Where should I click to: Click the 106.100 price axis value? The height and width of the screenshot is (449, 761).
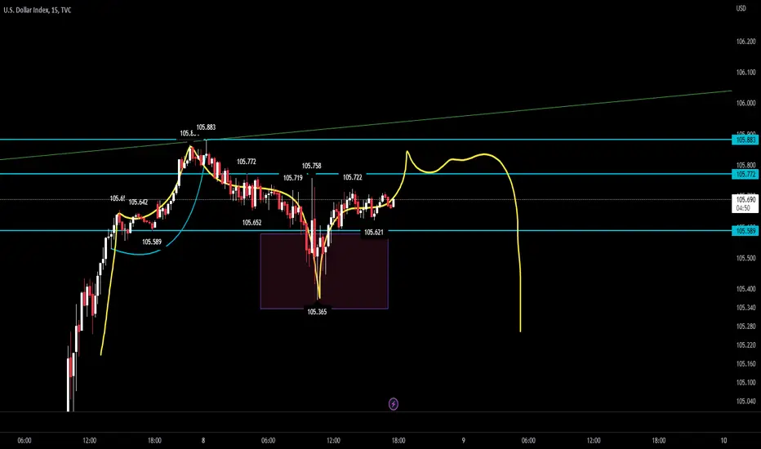(746, 73)
